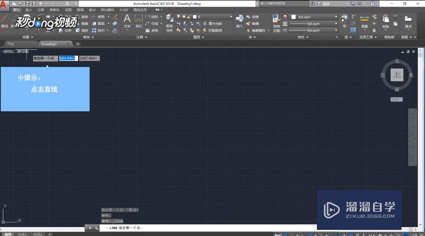Click the Paste (粘贴) icon
425x236 pixels.
point(386,21)
